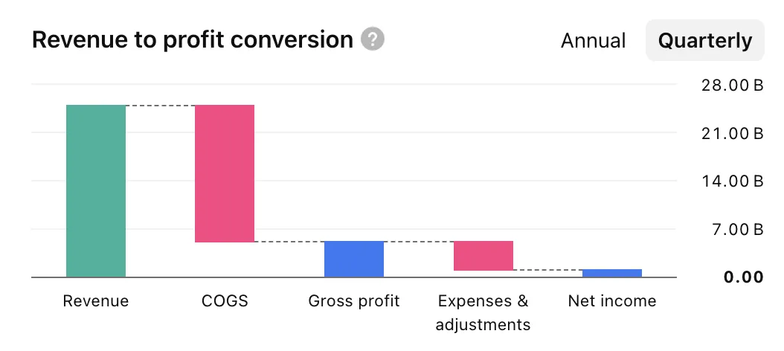Switch to the Annual view

(x=593, y=40)
